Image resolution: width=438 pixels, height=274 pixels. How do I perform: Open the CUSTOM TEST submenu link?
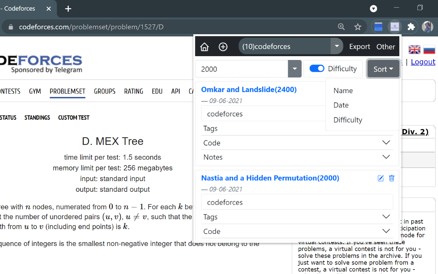pos(74,117)
